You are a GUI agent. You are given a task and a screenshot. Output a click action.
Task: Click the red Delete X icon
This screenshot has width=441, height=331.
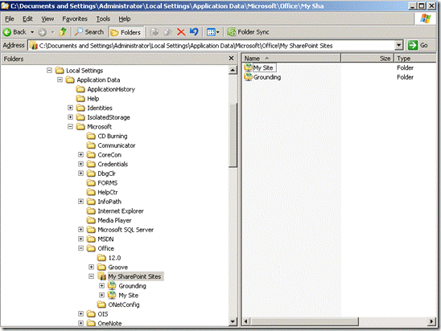point(181,32)
